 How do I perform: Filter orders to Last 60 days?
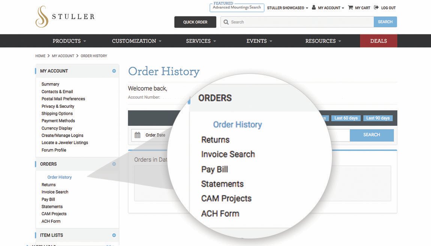click(346, 118)
